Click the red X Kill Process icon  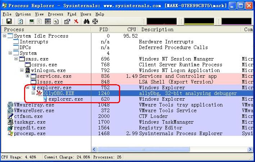click(x=76, y=21)
